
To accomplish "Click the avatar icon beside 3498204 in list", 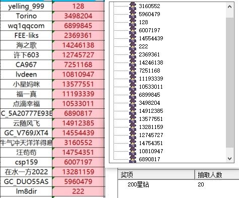I will pyautogui.click(x=133, y=103).
